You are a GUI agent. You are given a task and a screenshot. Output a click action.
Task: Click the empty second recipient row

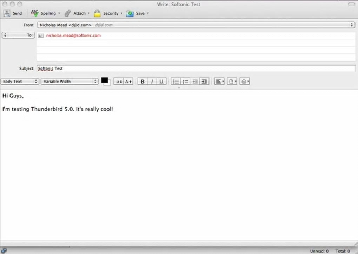[x=196, y=43]
